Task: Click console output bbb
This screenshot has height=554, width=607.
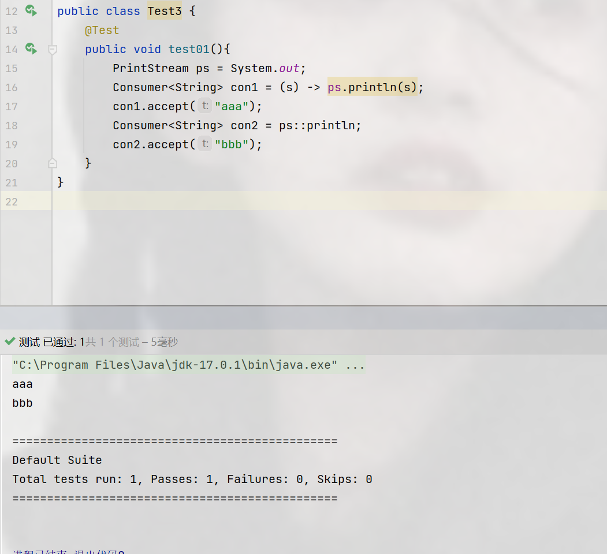Action: click(x=23, y=403)
